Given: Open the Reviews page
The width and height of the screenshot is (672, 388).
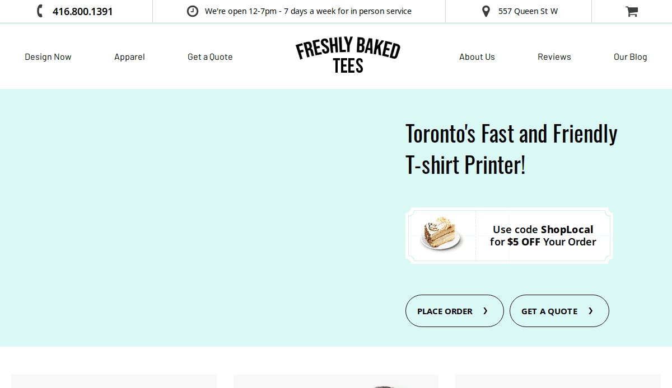Looking at the screenshot, I should point(554,56).
